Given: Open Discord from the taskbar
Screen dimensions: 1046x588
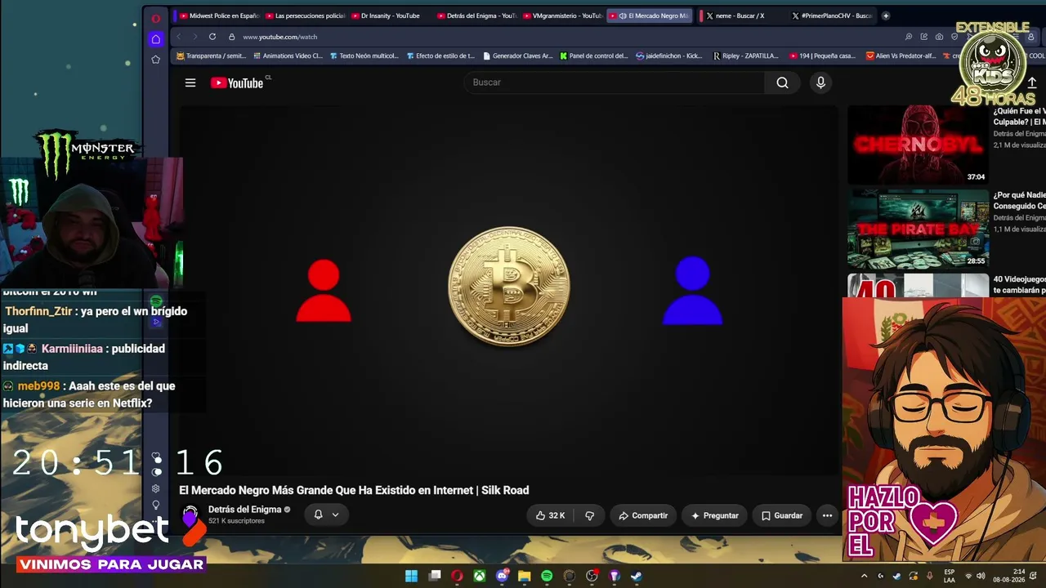Looking at the screenshot, I should [502, 576].
